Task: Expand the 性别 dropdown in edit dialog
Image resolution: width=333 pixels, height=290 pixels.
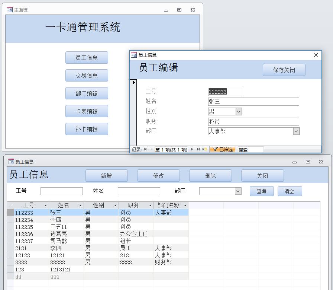Action: click(239, 111)
